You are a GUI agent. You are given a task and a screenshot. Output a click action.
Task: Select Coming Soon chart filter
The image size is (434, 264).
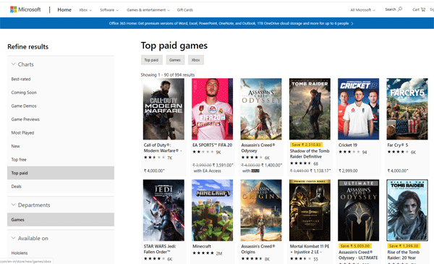(x=24, y=93)
